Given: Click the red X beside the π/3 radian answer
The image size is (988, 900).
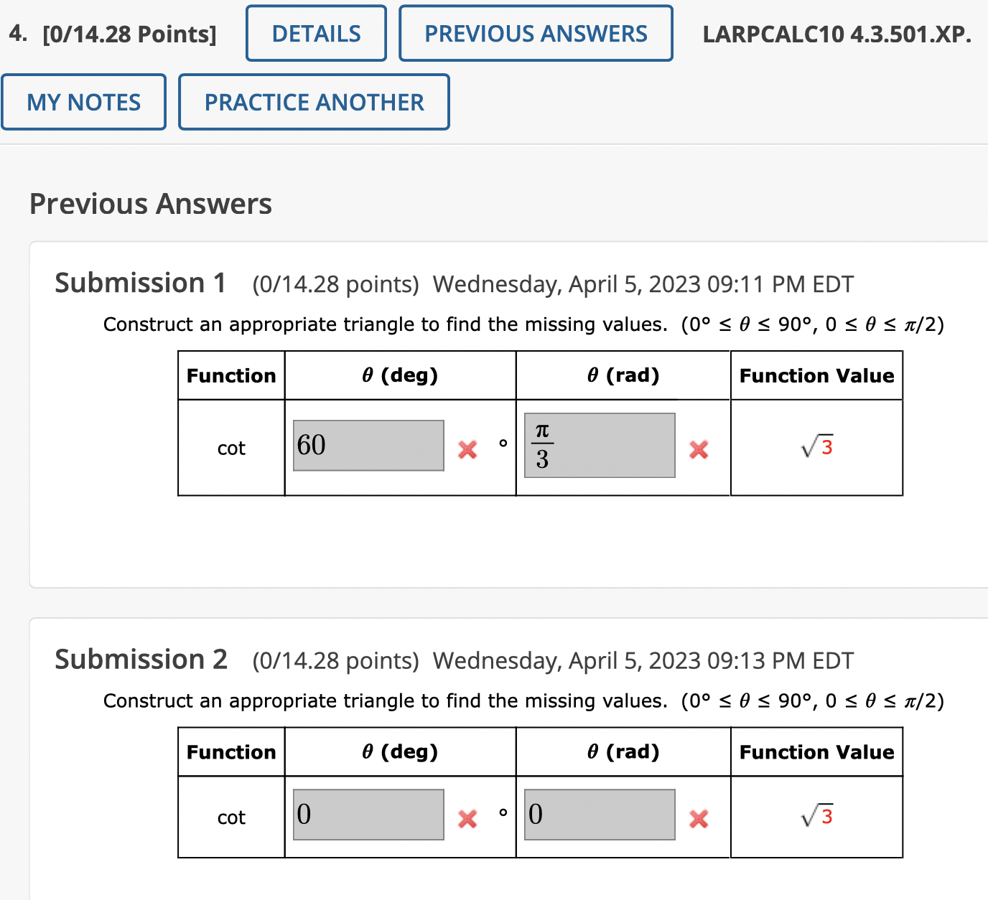Looking at the screenshot, I should coord(697,449).
